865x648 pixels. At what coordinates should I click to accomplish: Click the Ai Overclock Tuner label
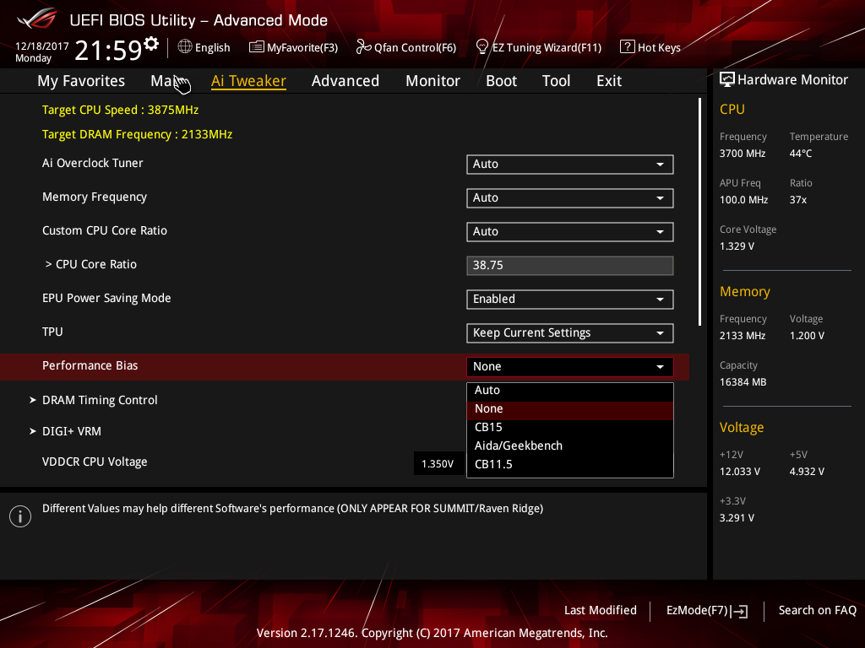(93, 163)
